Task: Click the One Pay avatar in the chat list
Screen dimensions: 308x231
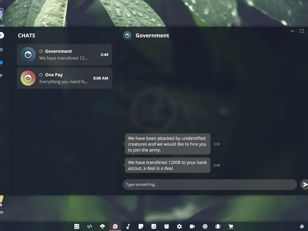Action: (28, 78)
